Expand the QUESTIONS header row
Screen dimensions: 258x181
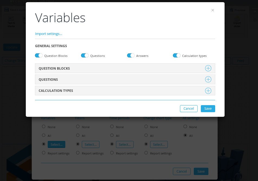(125, 79)
